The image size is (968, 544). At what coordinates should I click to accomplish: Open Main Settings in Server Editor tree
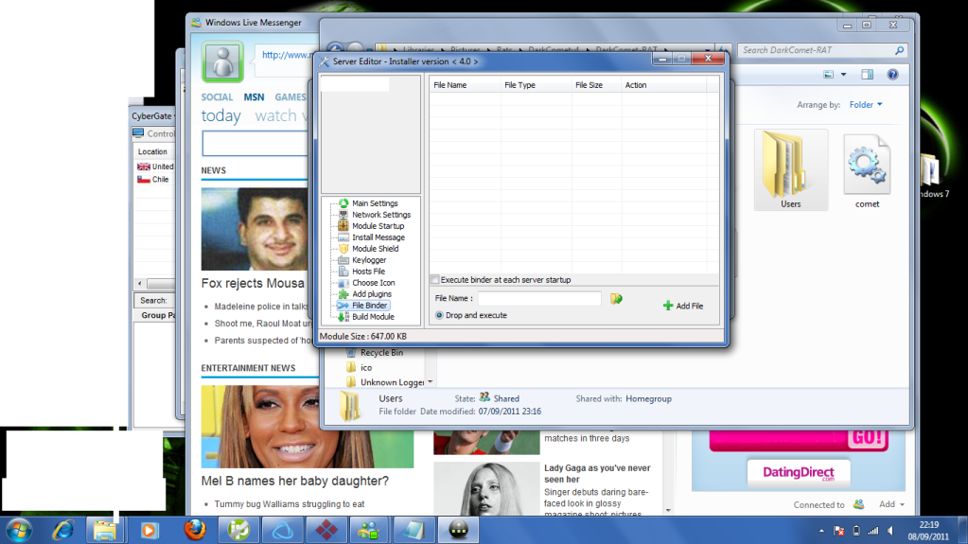(374, 203)
